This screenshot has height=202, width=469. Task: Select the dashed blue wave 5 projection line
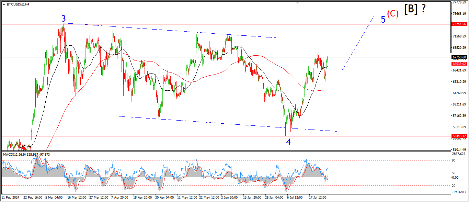357,44
